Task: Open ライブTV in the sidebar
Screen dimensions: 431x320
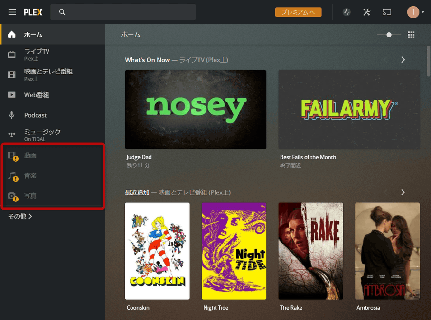Action: 53,55
